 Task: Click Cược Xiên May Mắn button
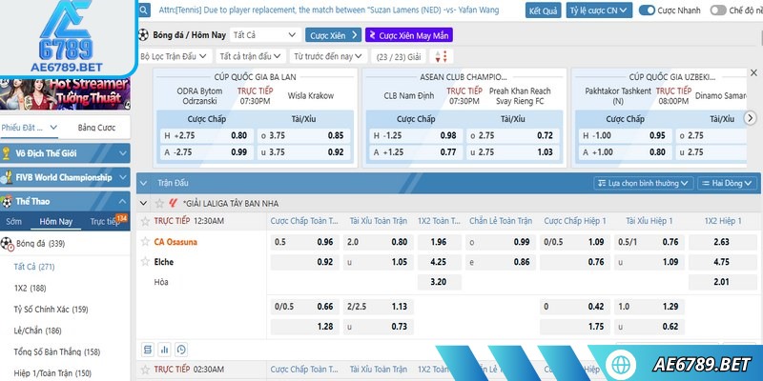click(409, 35)
